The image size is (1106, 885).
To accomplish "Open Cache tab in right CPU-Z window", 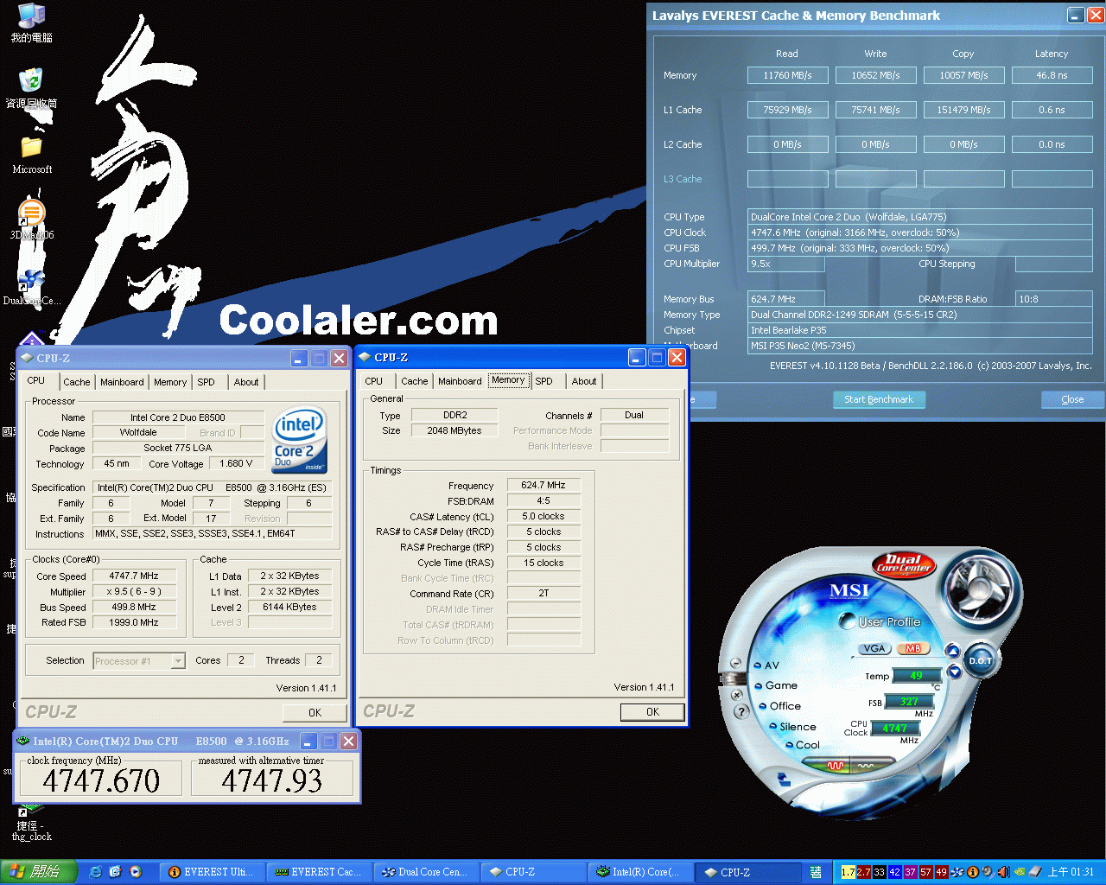I will tap(415, 381).
